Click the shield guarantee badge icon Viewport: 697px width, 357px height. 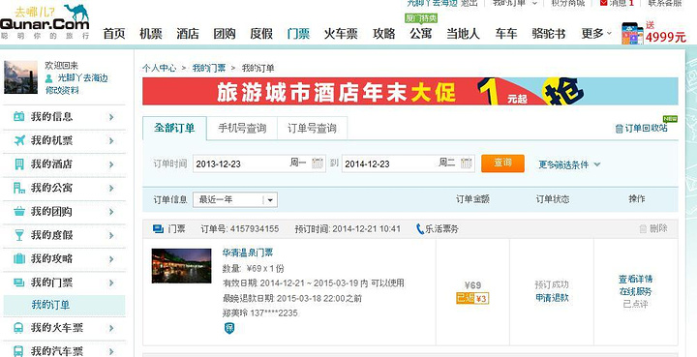[x=229, y=328]
